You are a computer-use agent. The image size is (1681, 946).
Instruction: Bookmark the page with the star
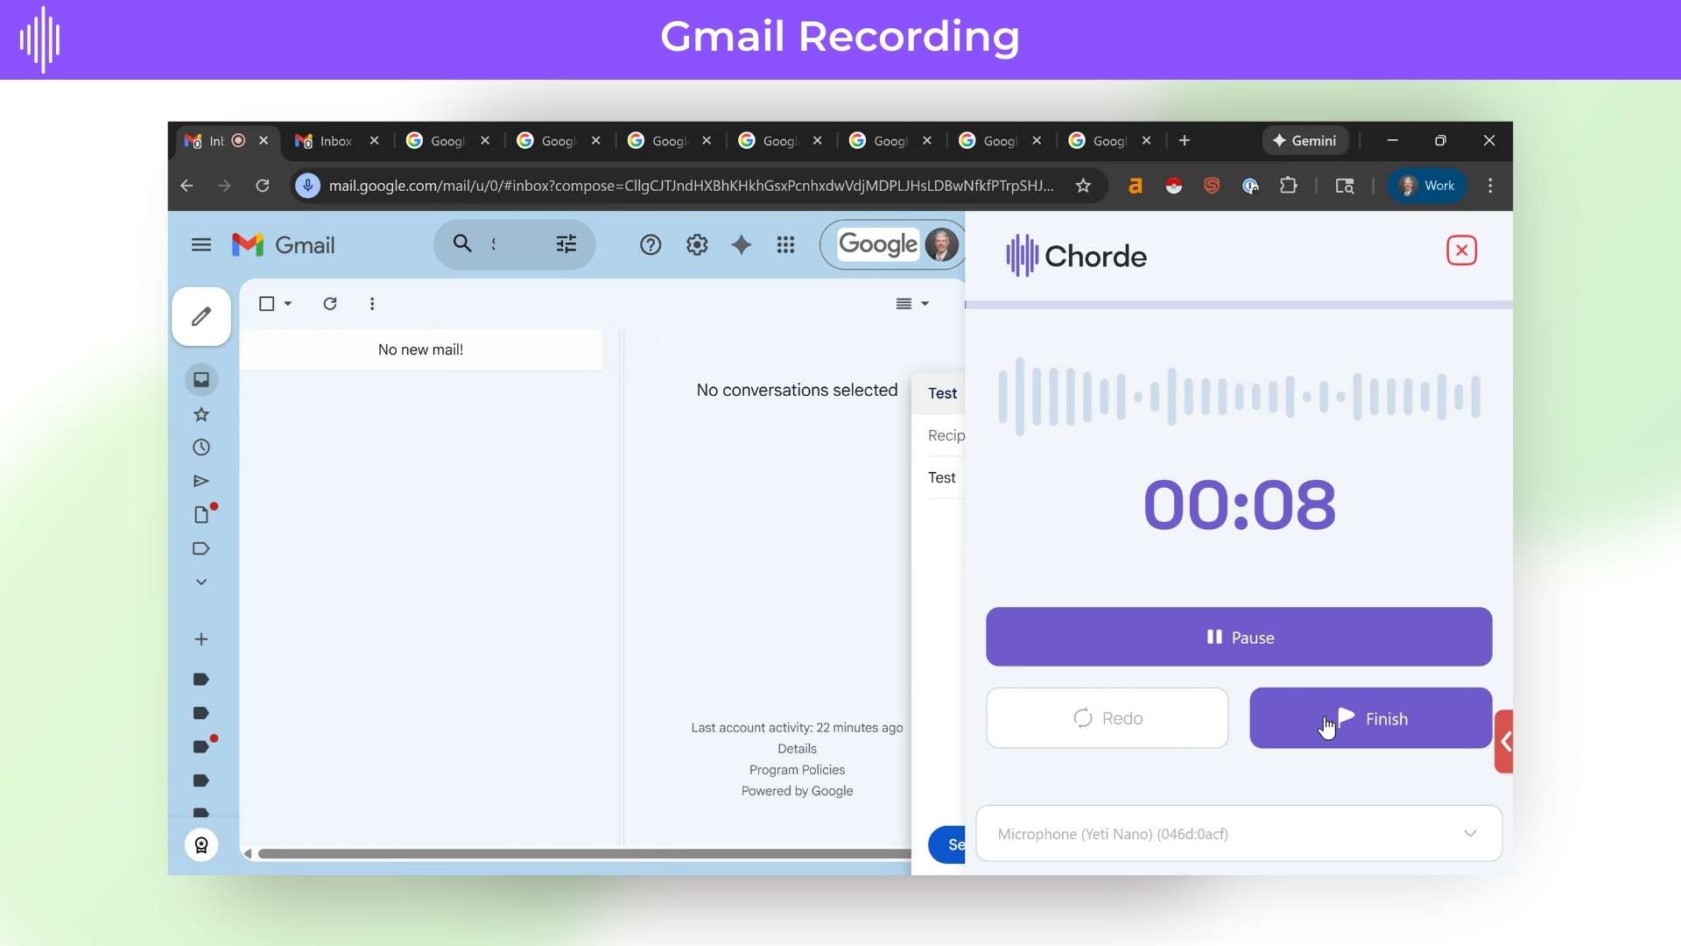[1083, 186]
